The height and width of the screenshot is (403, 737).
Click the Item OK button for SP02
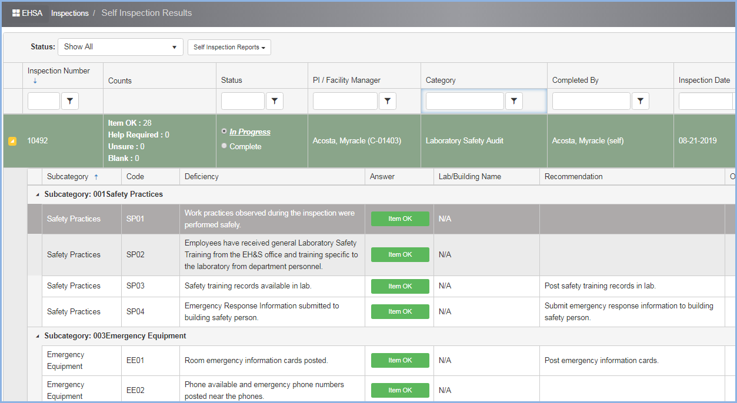click(x=400, y=254)
